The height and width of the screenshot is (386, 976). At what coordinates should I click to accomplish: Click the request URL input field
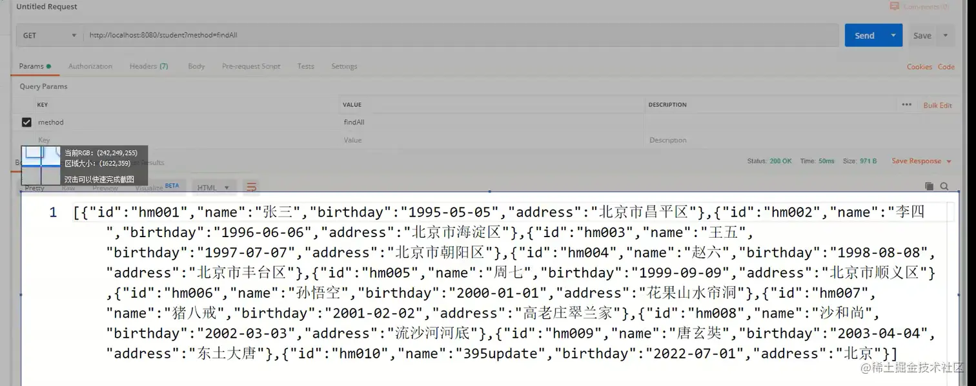point(461,35)
